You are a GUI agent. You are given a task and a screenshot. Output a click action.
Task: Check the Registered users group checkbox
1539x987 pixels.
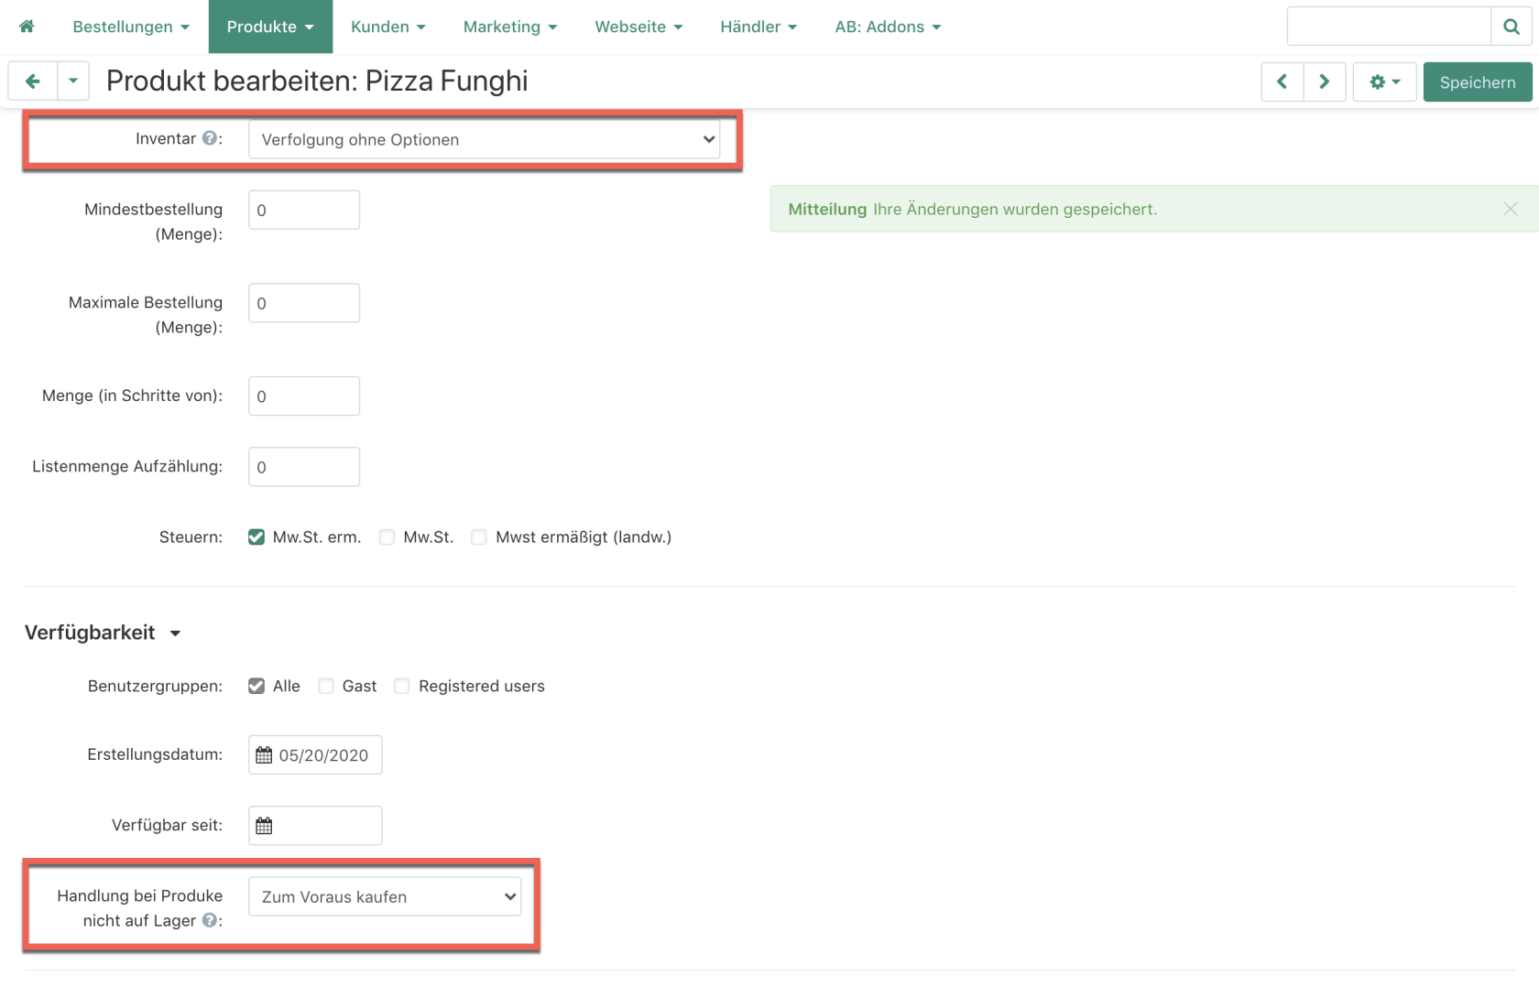[x=402, y=686]
